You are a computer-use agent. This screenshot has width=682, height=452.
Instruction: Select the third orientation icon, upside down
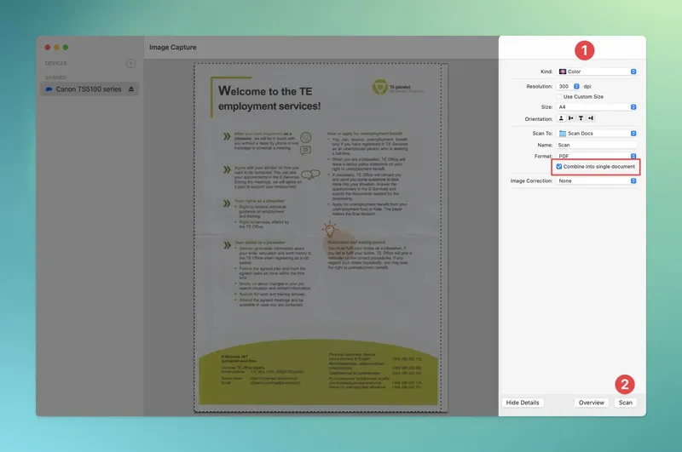581,119
